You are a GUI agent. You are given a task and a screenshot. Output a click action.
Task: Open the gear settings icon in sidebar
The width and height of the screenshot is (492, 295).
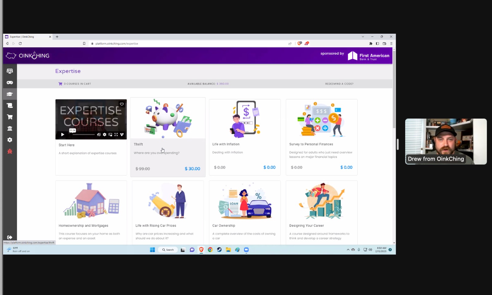pos(10,140)
